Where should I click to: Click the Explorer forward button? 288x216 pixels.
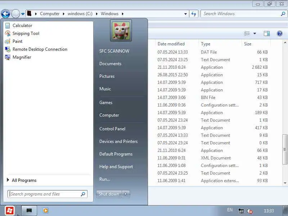coord(15,14)
